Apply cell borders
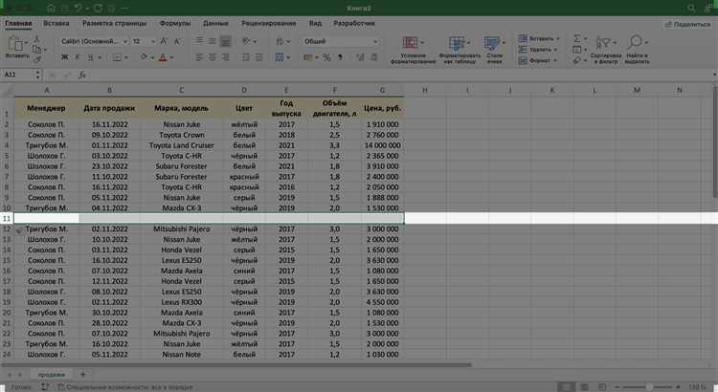Viewport: 718px width, 392px height. (117, 57)
